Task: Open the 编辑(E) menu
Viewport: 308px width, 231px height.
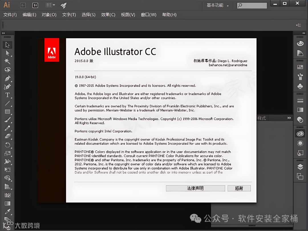Action: tap(29, 15)
